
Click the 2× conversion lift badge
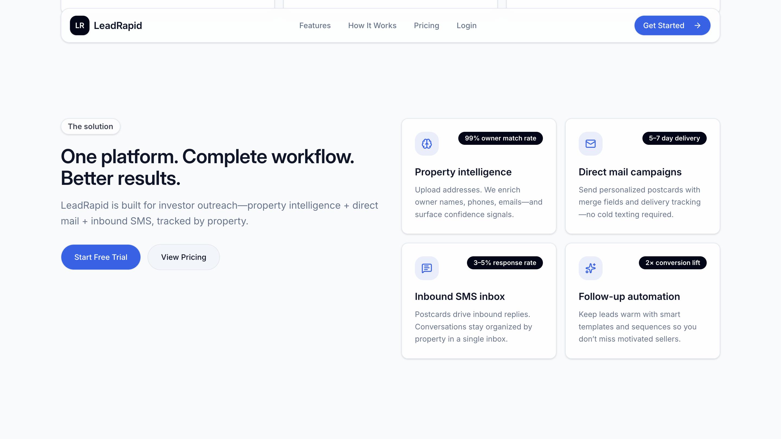[672, 263]
